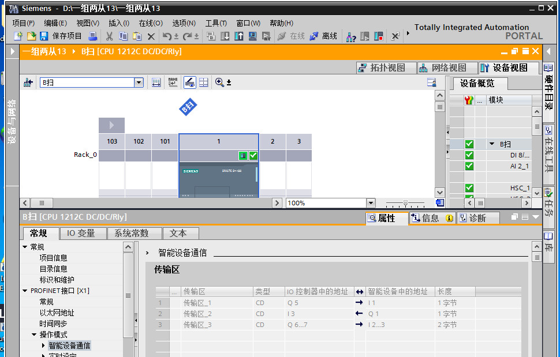Image resolution: width=560 pixels, height=357 pixels.
Task: Switch to the 网络视图 tab
Action: point(447,67)
